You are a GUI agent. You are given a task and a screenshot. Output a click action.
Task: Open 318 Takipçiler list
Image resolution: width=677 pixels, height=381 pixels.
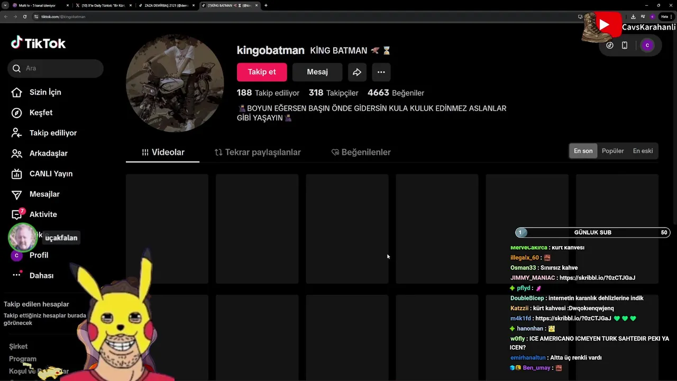pyautogui.click(x=333, y=93)
